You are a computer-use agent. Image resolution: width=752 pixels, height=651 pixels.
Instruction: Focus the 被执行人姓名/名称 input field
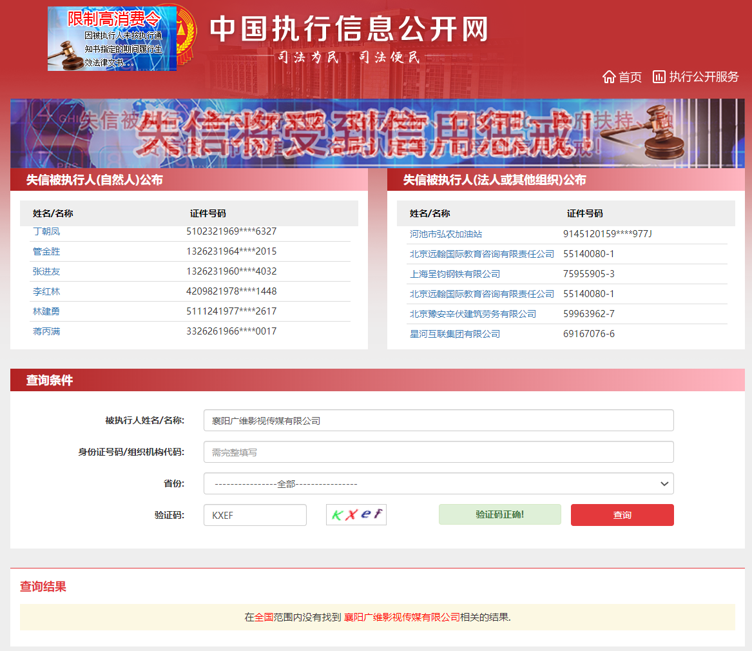click(438, 421)
